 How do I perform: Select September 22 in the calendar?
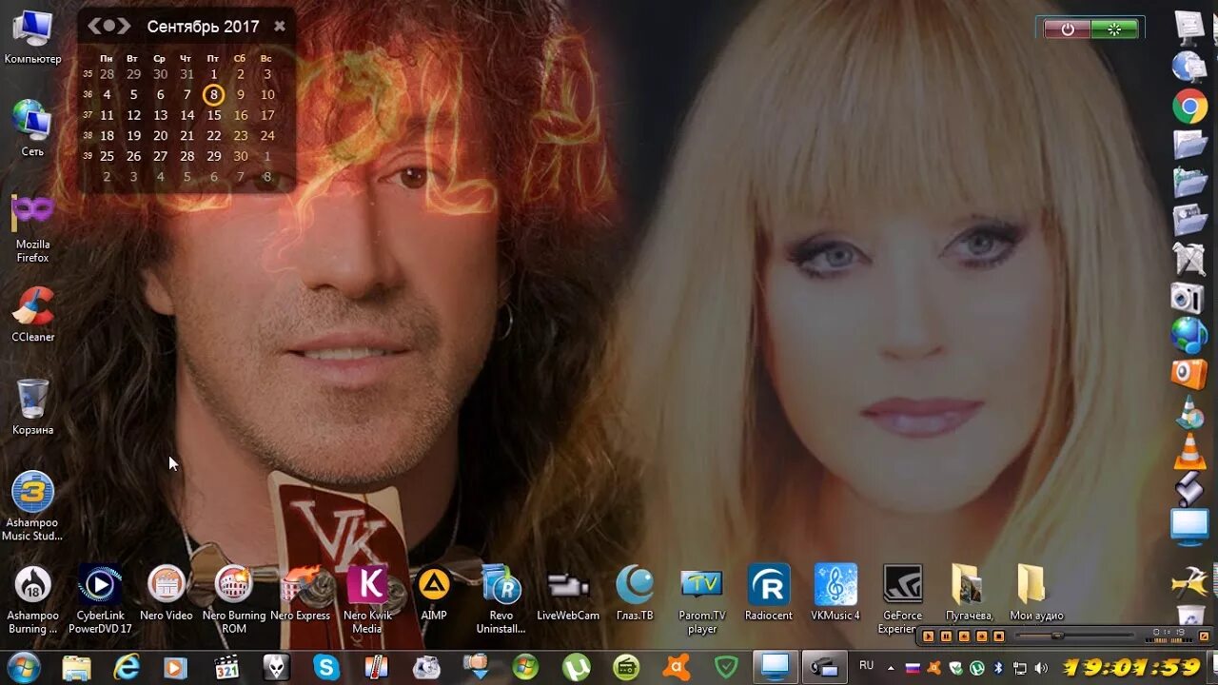click(214, 136)
